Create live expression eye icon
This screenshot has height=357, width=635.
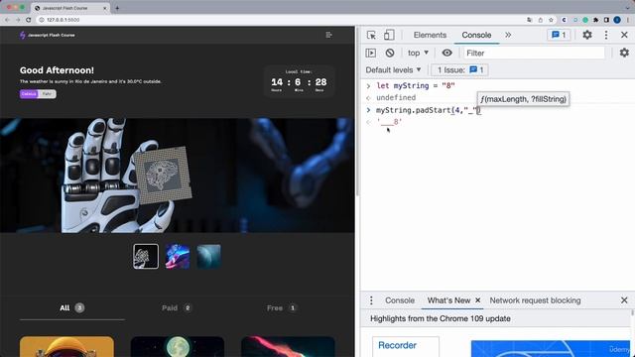point(446,53)
